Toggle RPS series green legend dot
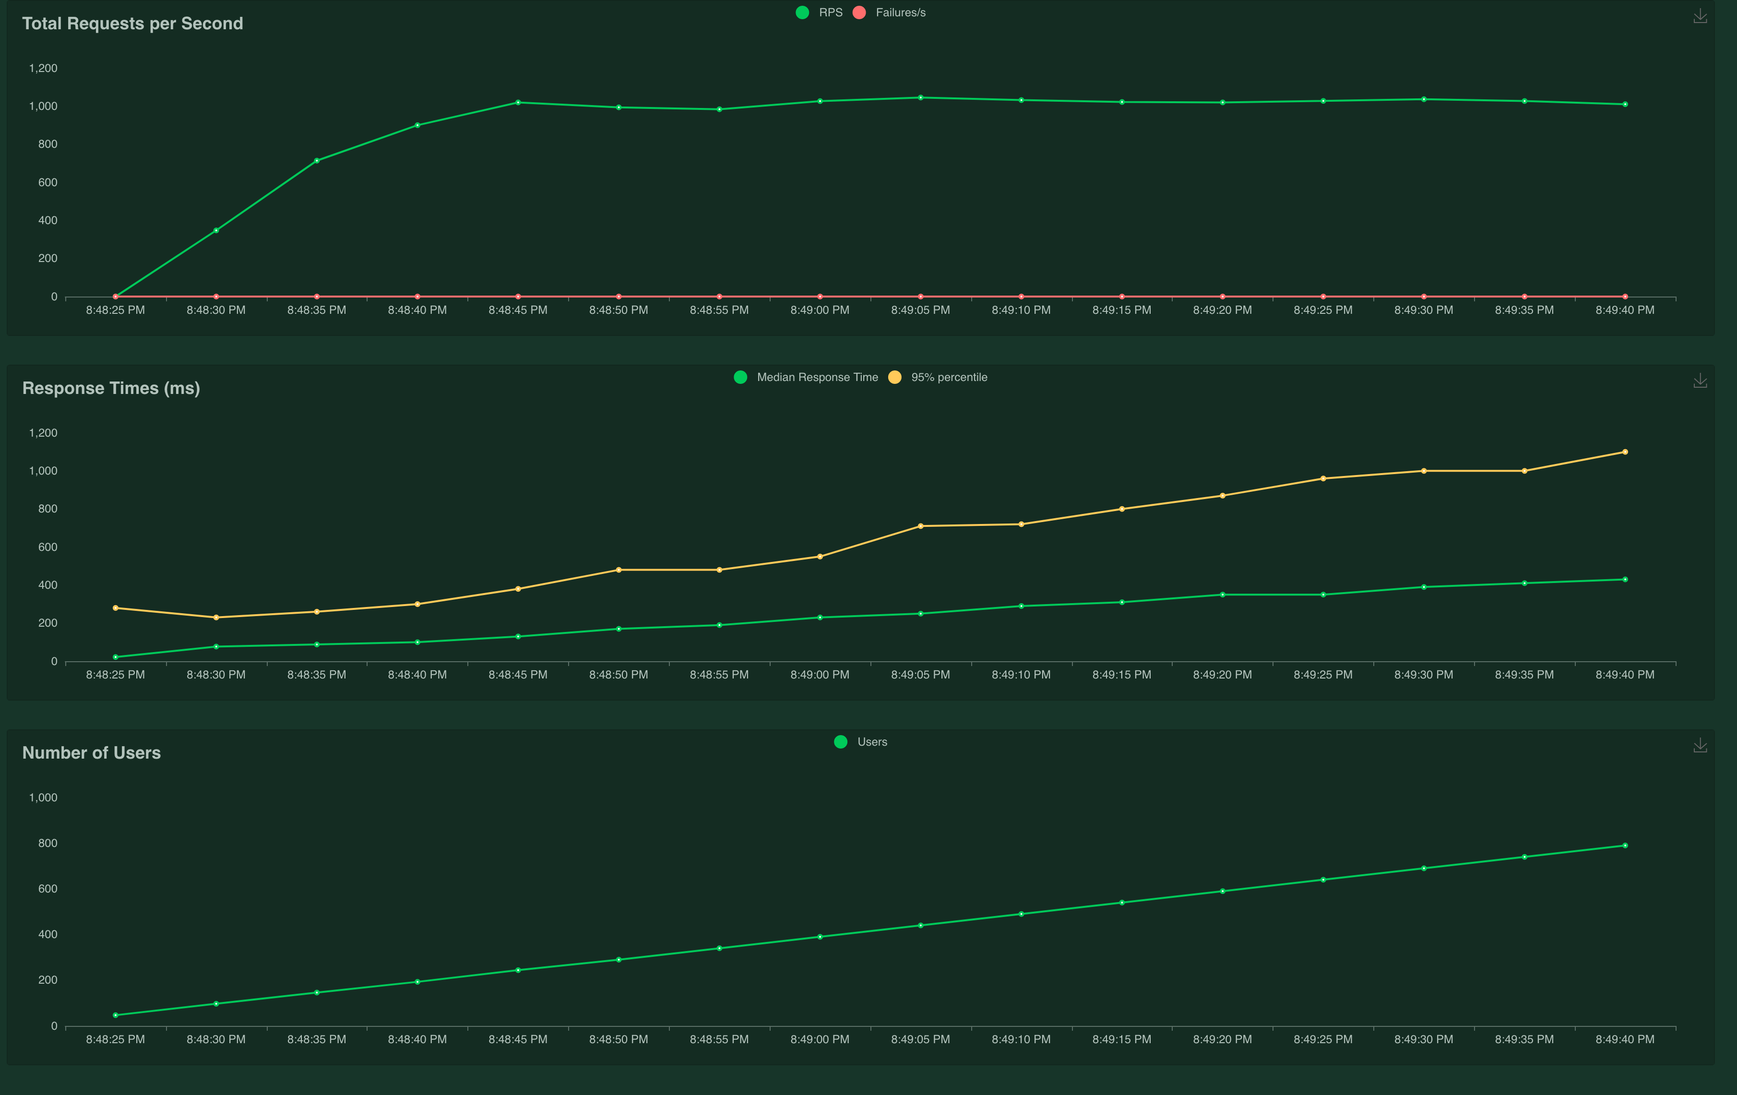The image size is (1737, 1095). click(801, 12)
